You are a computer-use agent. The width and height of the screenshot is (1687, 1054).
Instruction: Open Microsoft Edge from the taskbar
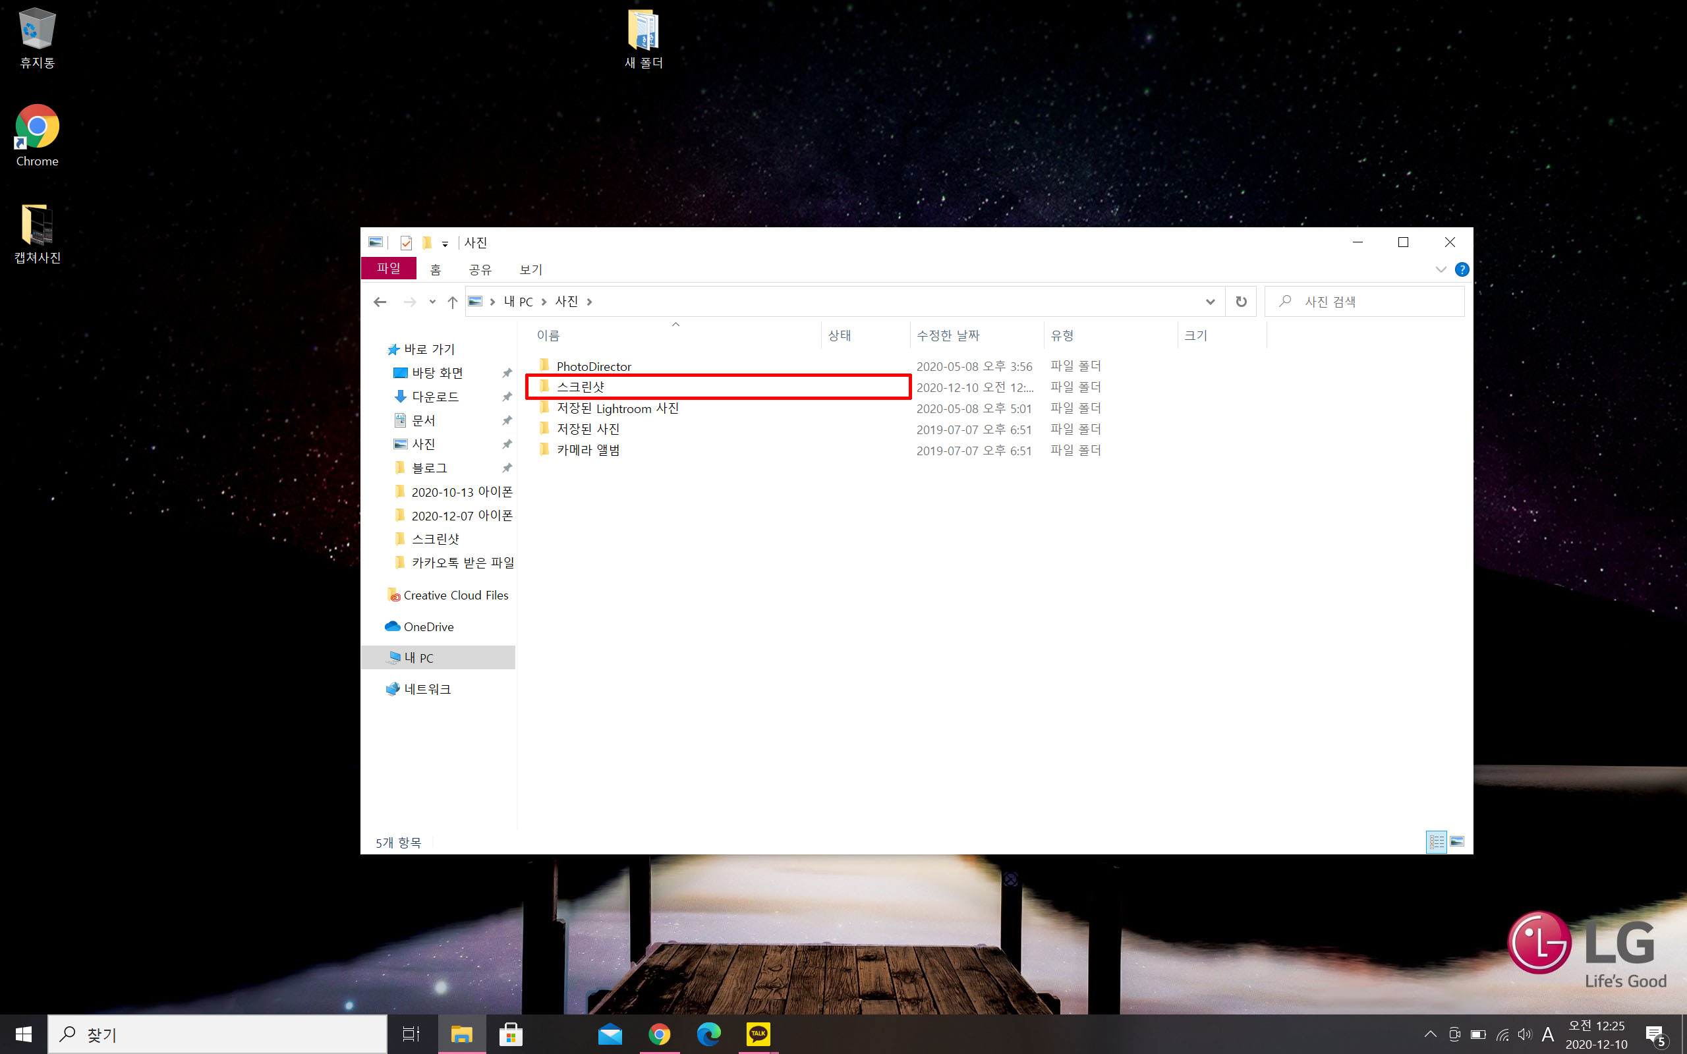point(708,1034)
